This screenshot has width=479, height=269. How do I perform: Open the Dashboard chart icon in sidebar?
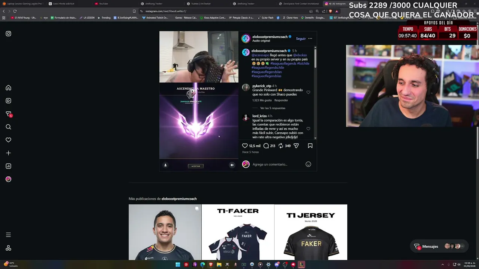(x=8, y=166)
